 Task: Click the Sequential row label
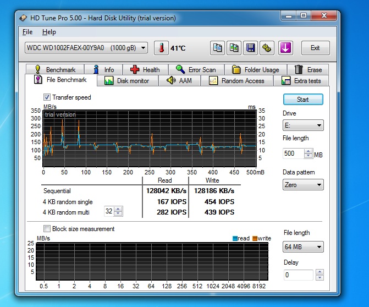(x=57, y=191)
